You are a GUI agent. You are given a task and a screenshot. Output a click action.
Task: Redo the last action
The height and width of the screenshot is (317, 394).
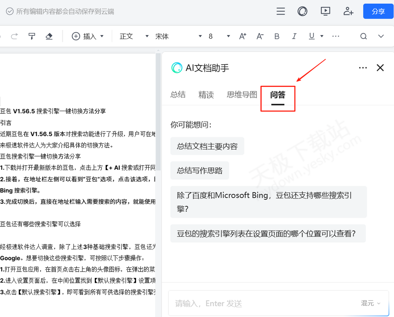(14, 36)
